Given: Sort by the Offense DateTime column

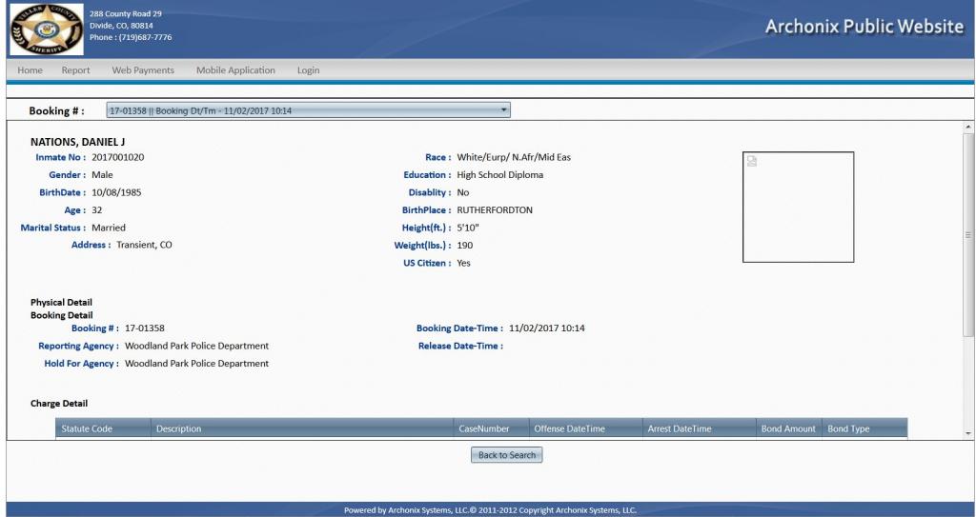Looking at the screenshot, I should point(569,429).
